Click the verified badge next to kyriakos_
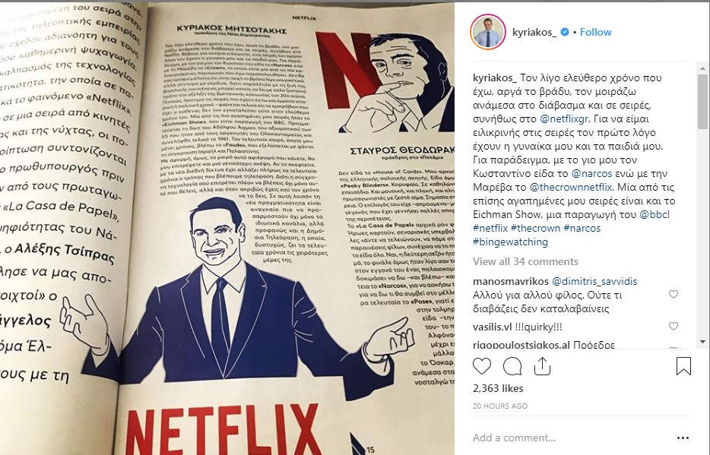 point(565,32)
